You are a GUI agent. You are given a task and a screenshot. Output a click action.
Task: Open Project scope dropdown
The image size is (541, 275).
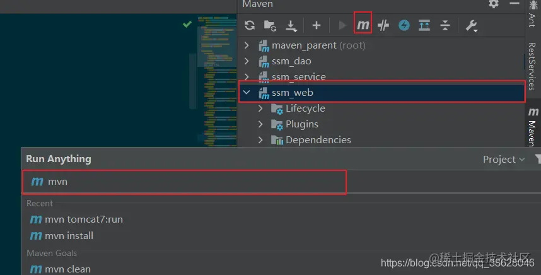pyautogui.click(x=504, y=160)
